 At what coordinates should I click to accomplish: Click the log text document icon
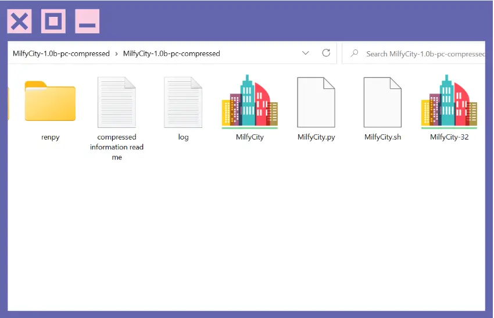pyautogui.click(x=183, y=102)
